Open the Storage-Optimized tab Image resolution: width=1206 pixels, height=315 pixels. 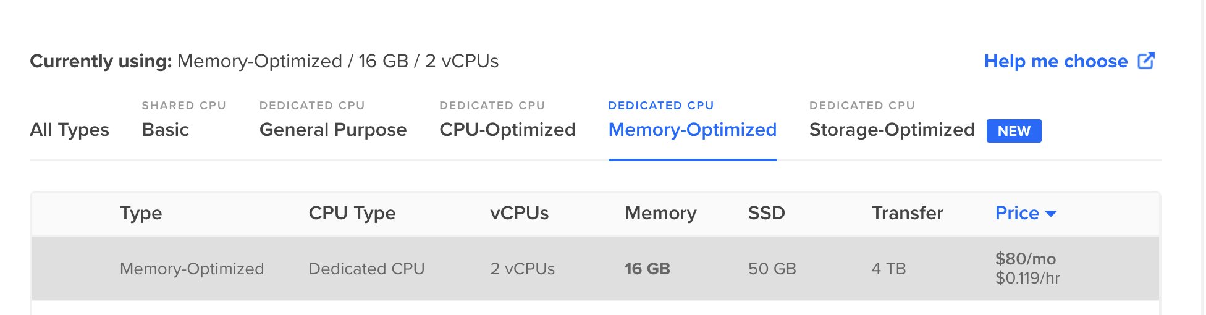point(892,120)
